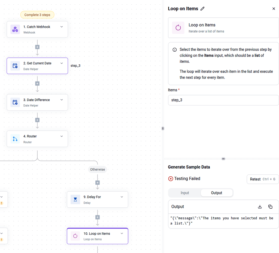
Task: Switch to the Input tab
Action: 185,193
